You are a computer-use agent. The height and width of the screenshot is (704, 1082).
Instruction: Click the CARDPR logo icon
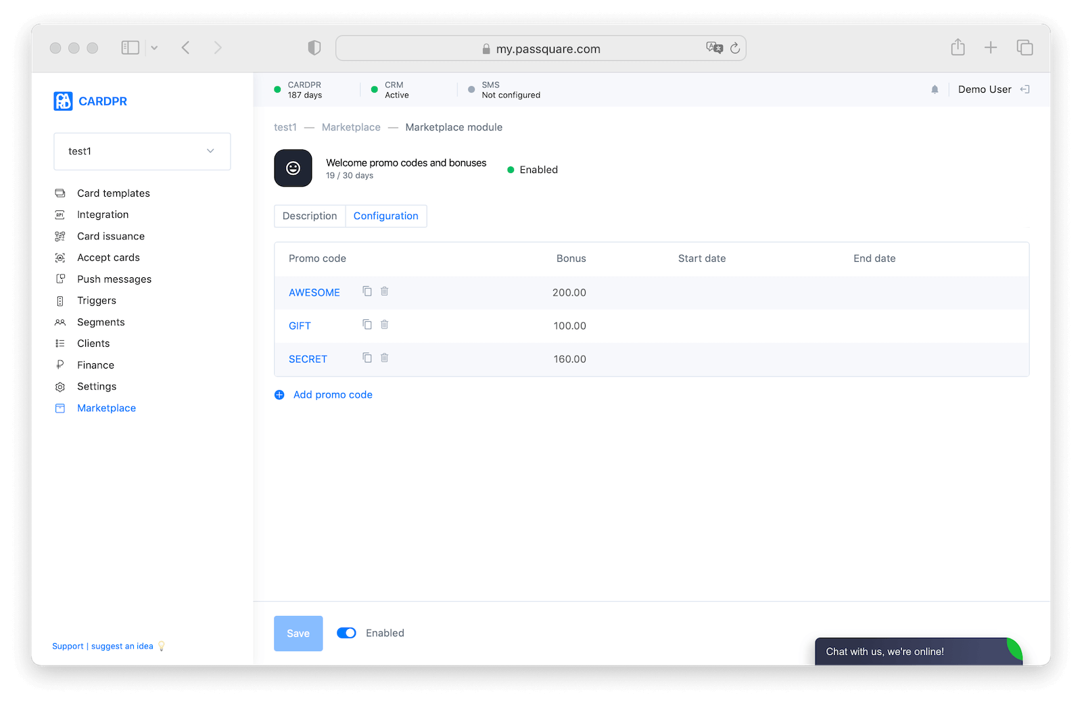[x=63, y=101]
